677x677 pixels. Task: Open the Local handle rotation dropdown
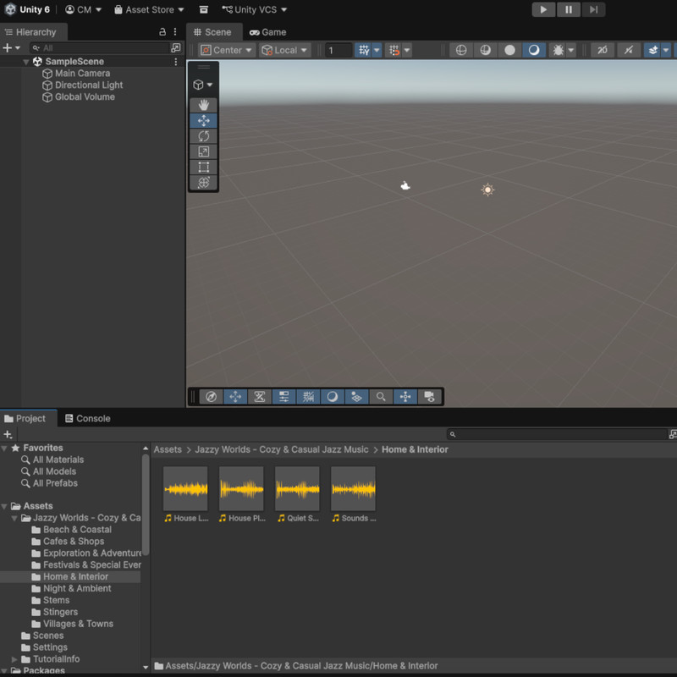(284, 50)
